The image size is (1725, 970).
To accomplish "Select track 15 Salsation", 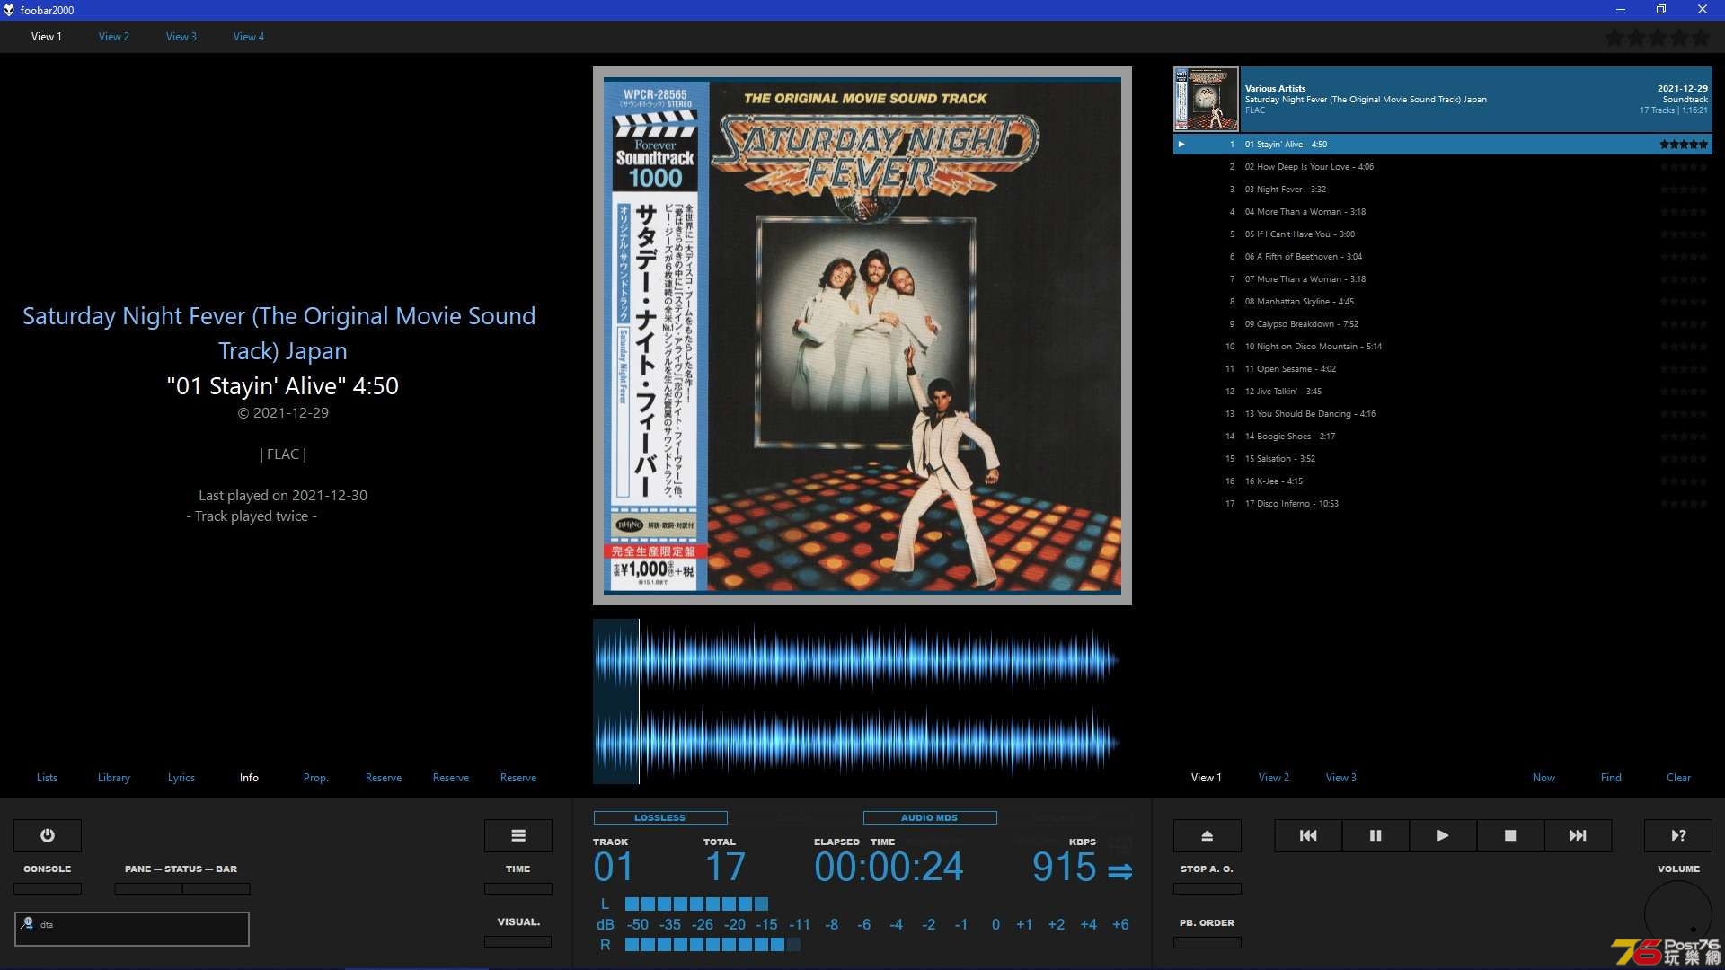I will coord(1443,459).
